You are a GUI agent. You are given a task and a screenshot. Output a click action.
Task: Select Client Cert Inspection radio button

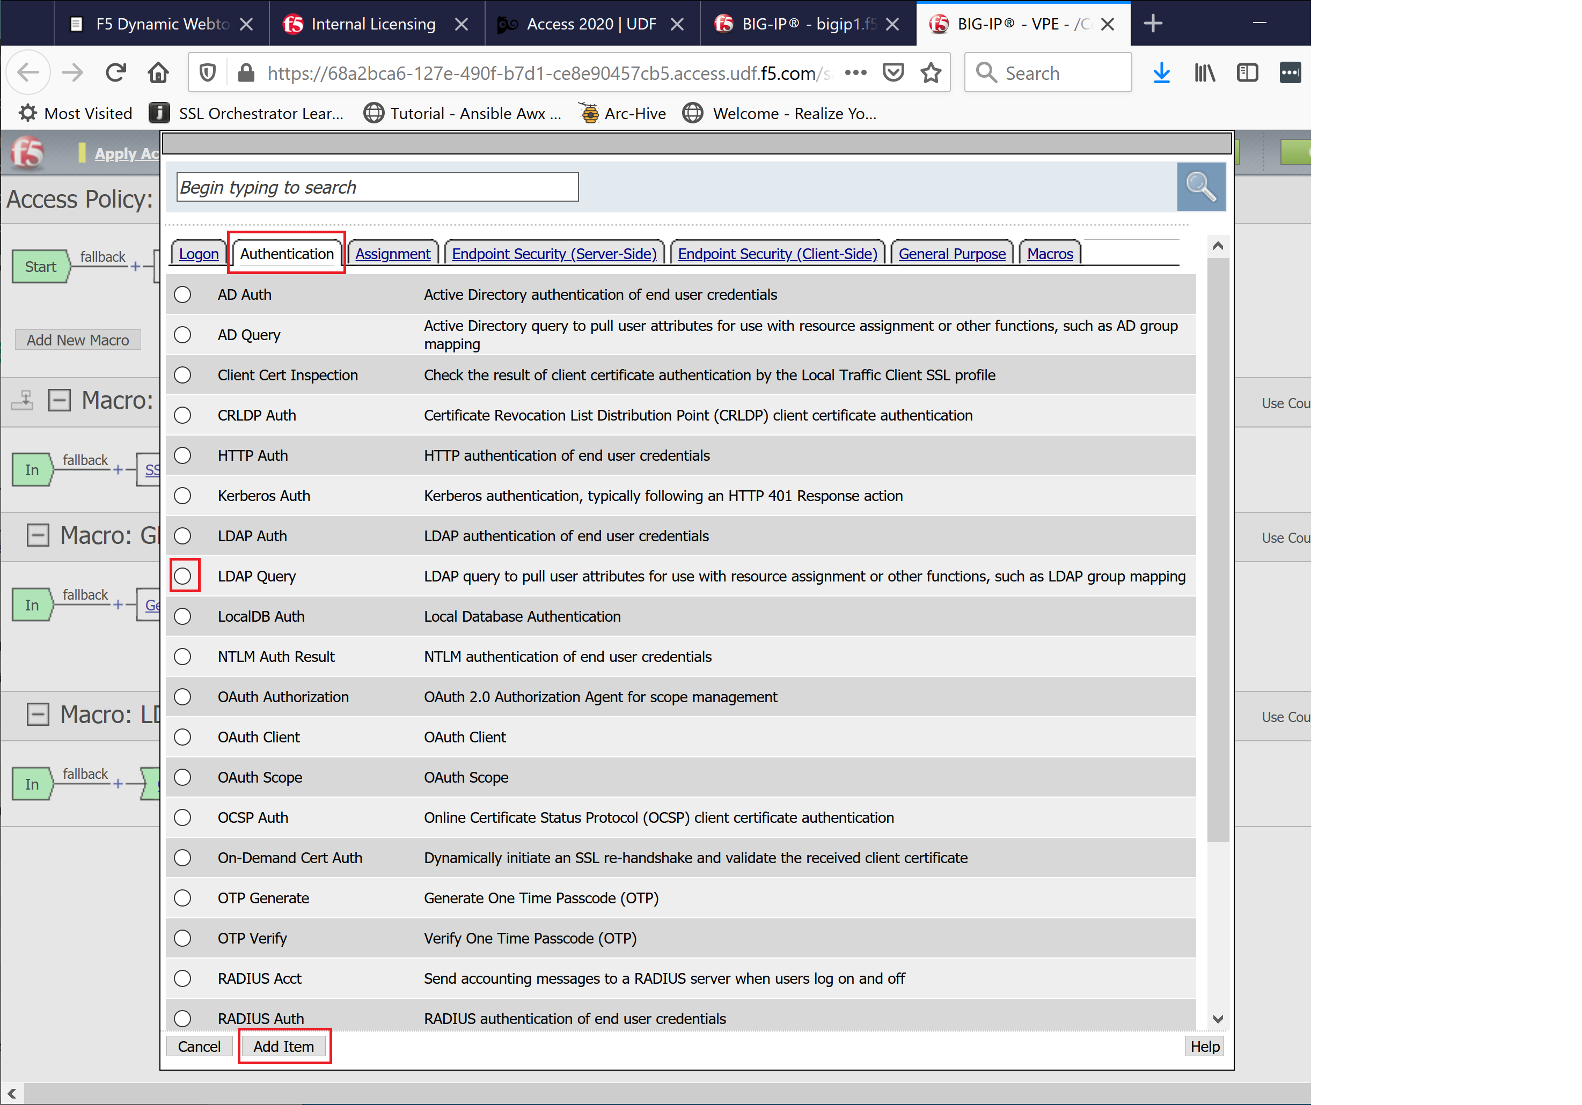click(182, 375)
